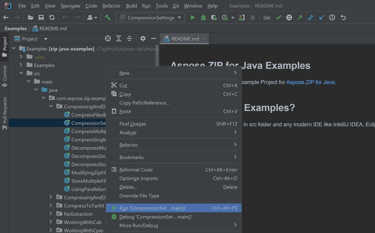Click the Profile run icon
Image resolution: width=375 pixels, height=233 pixels.
pos(225,18)
